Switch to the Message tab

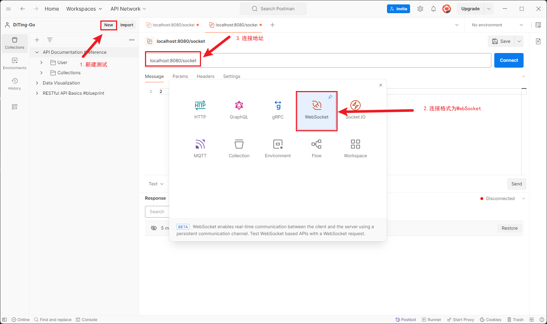154,76
